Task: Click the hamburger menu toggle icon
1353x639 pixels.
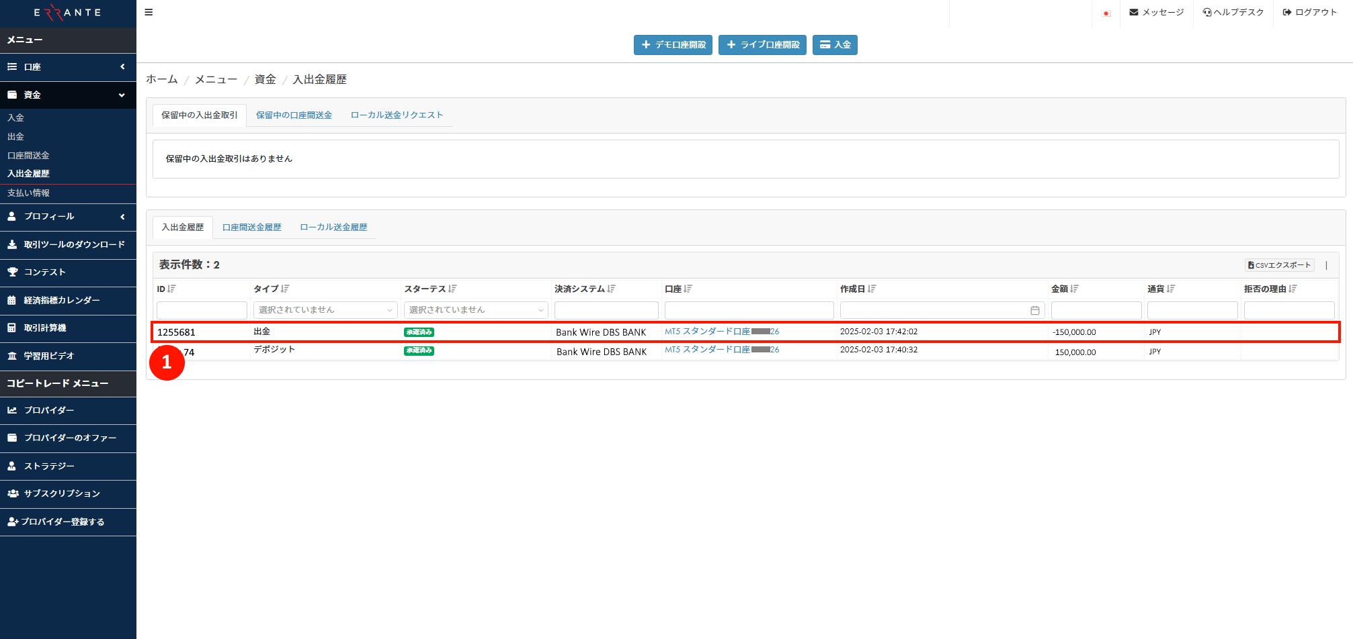Action: click(149, 12)
